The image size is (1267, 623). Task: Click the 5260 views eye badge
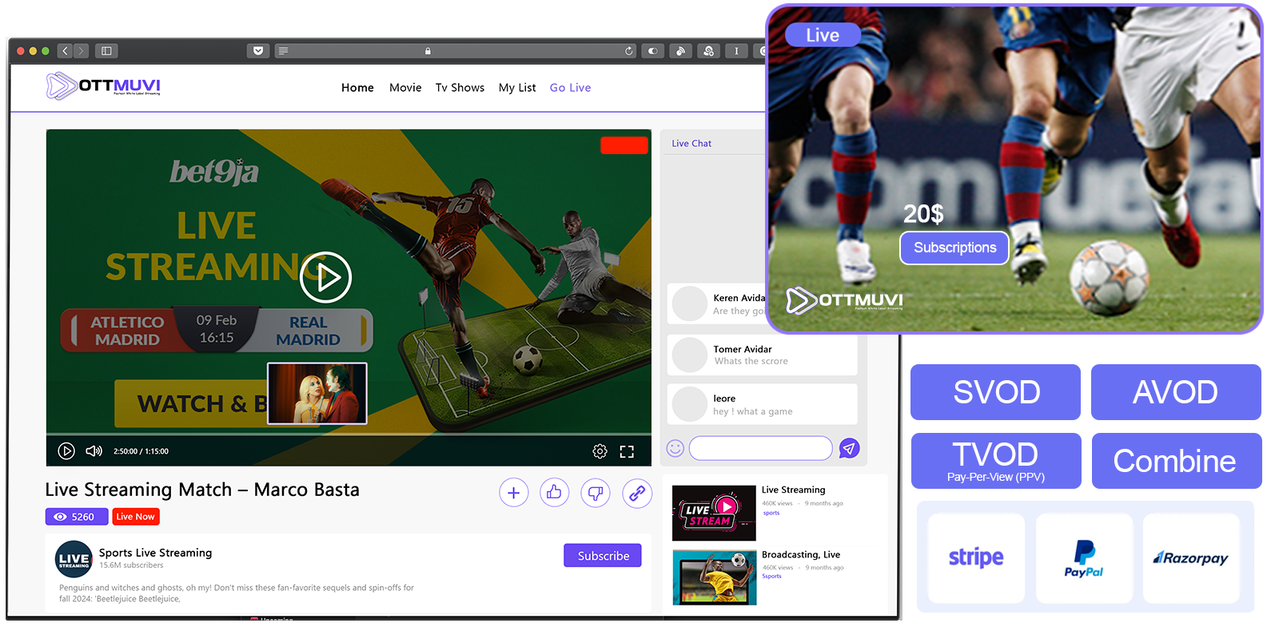point(77,517)
